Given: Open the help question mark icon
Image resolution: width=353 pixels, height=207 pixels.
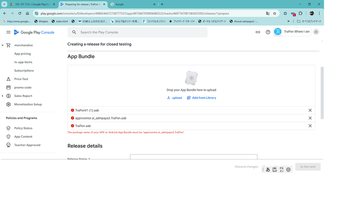Looking at the screenshot, I should click(268, 32).
